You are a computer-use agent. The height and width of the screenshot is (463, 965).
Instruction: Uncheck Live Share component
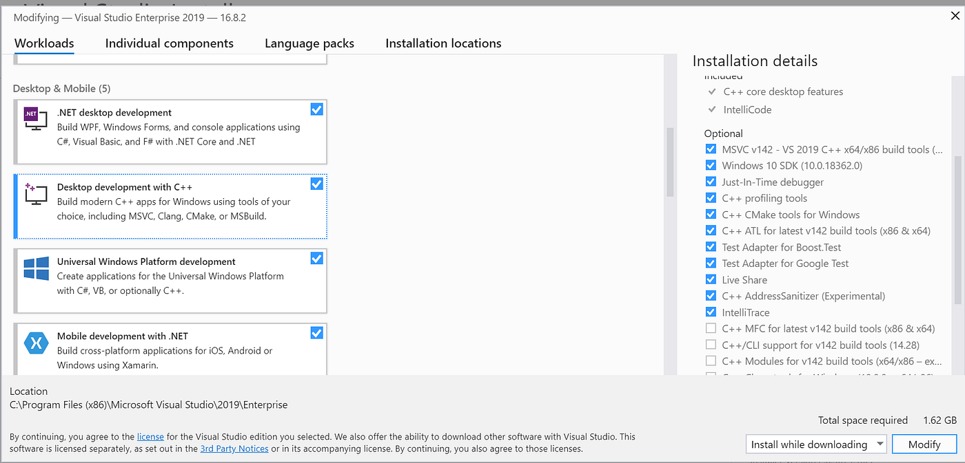pyautogui.click(x=711, y=279)
